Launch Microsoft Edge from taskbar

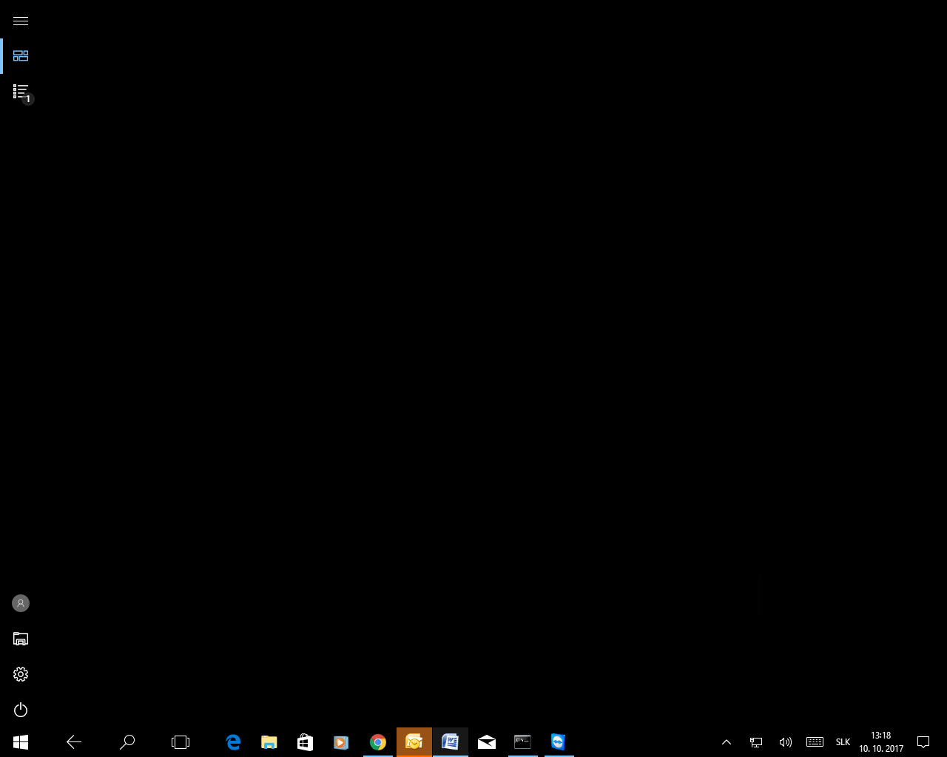pos(233,742)
